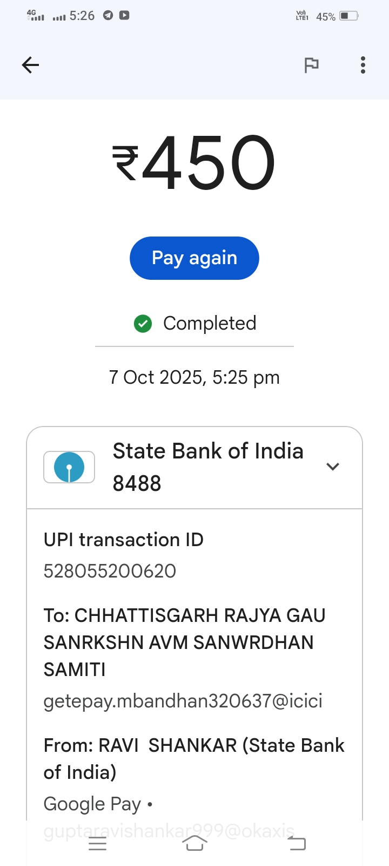Image resolution: width=389 pixels, height=866 pixels.
Task: Tap the YouTube notification icon
Action: pyautogui.click(x=124, y=15)
